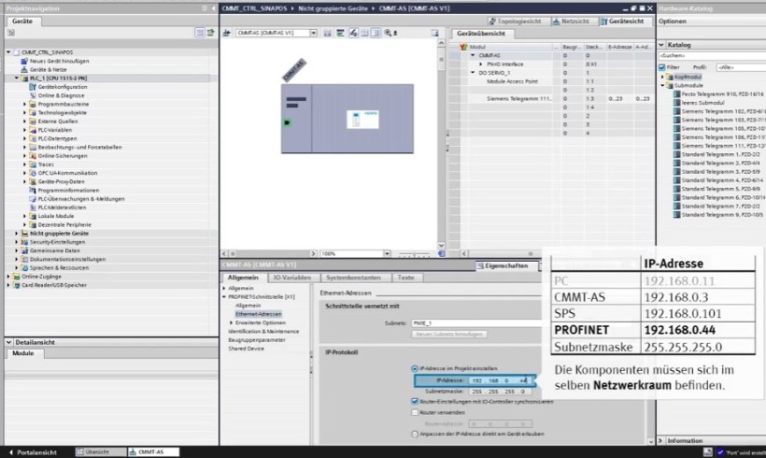Expand 'Erweiterte Optionen' in properties tree
Image resolution: width=766 pixels, height=458 pixels.
[x=231, y=322]
